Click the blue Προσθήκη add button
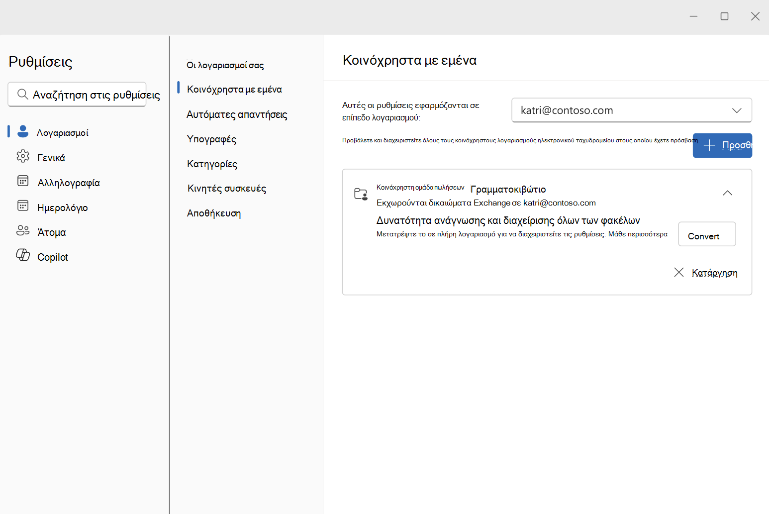This screenshot has width=769, height=514. click(722, 145)
